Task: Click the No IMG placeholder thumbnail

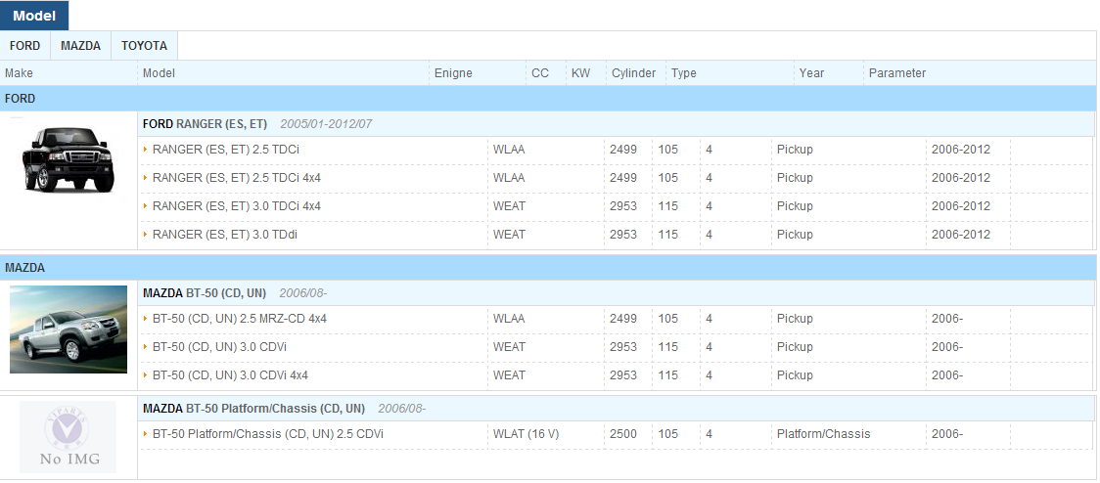Action: pyautogui.click(x=69, y=437)
